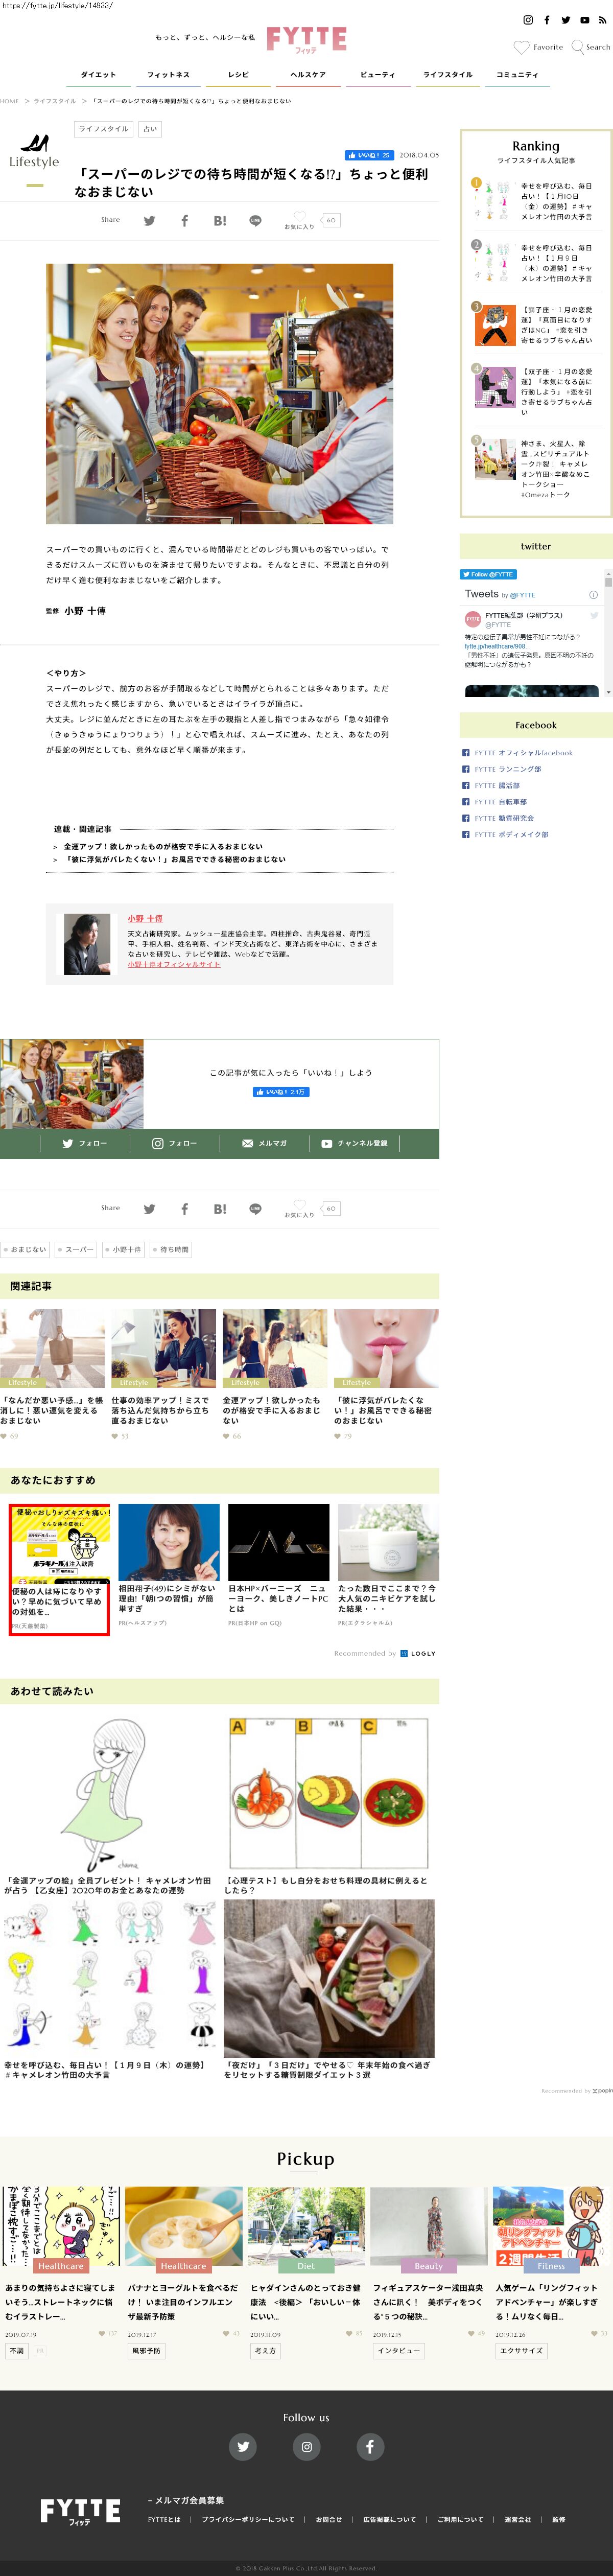Select the おまじない tag
613x2576 pixels.
(x=25, y=1250)
